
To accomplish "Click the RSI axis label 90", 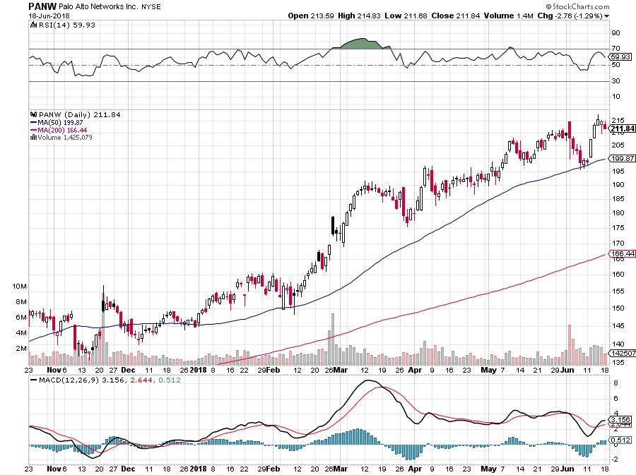I will [x=616, y=33].
